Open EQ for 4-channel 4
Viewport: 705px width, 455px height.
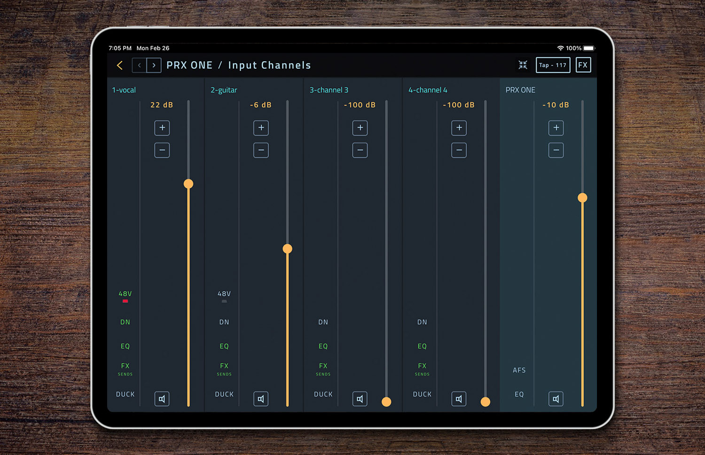tap(422, 346)
